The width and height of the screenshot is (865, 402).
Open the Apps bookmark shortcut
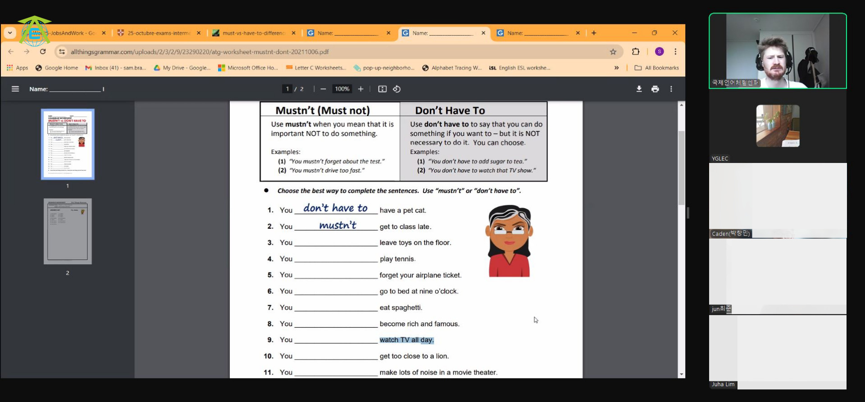pyautogui.click(x=17, y=68)
